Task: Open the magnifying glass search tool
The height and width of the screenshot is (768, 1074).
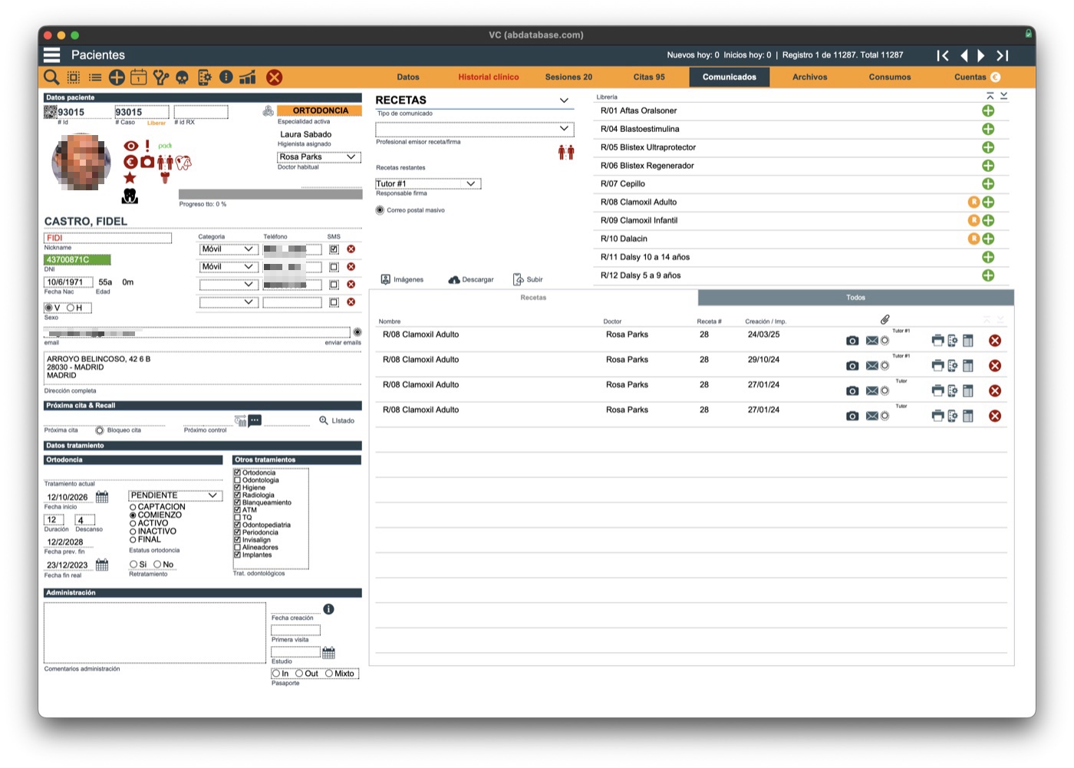Action: pos(51,77)
